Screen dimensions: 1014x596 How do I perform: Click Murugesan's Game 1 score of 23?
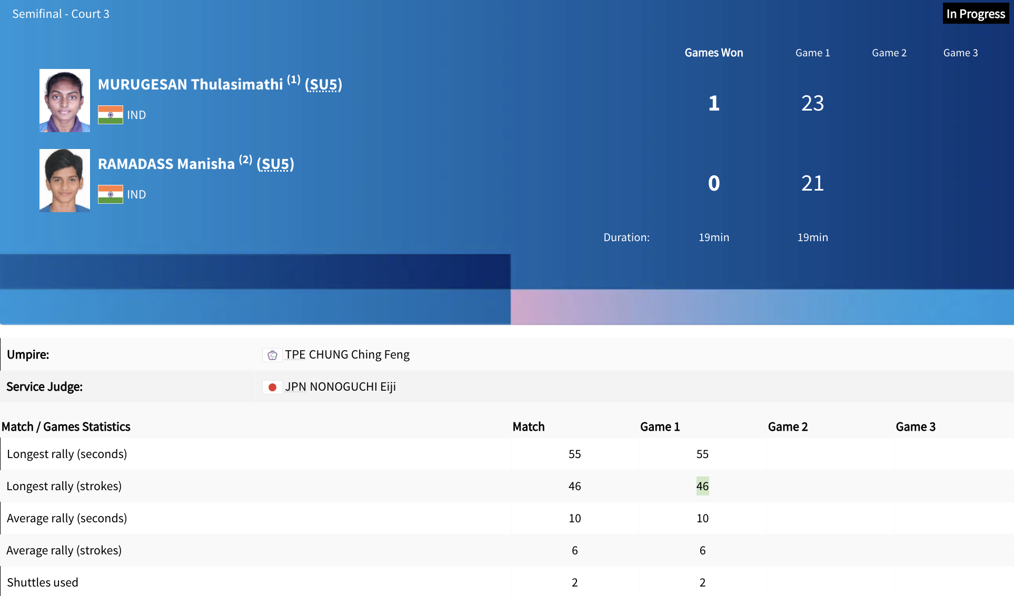tap(812, 103)
